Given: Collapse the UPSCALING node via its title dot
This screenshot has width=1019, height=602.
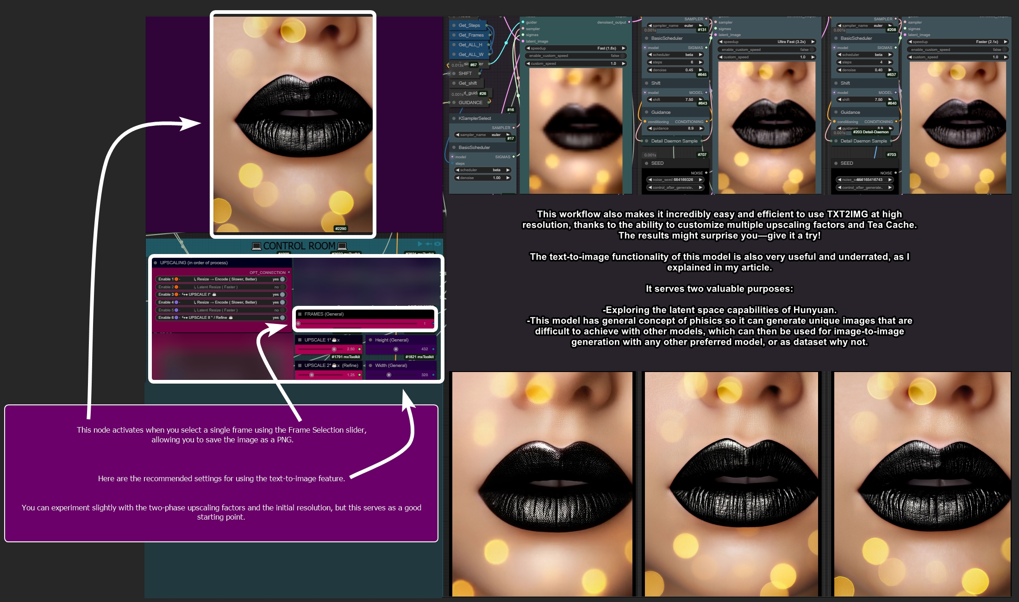Looking at the screenshot, I should point(156,263).
